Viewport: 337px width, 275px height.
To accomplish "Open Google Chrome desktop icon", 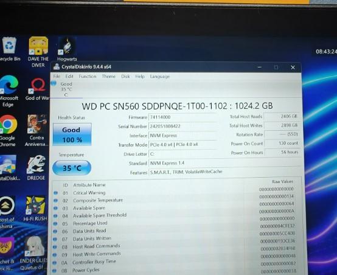I will (x=8, y=130).
